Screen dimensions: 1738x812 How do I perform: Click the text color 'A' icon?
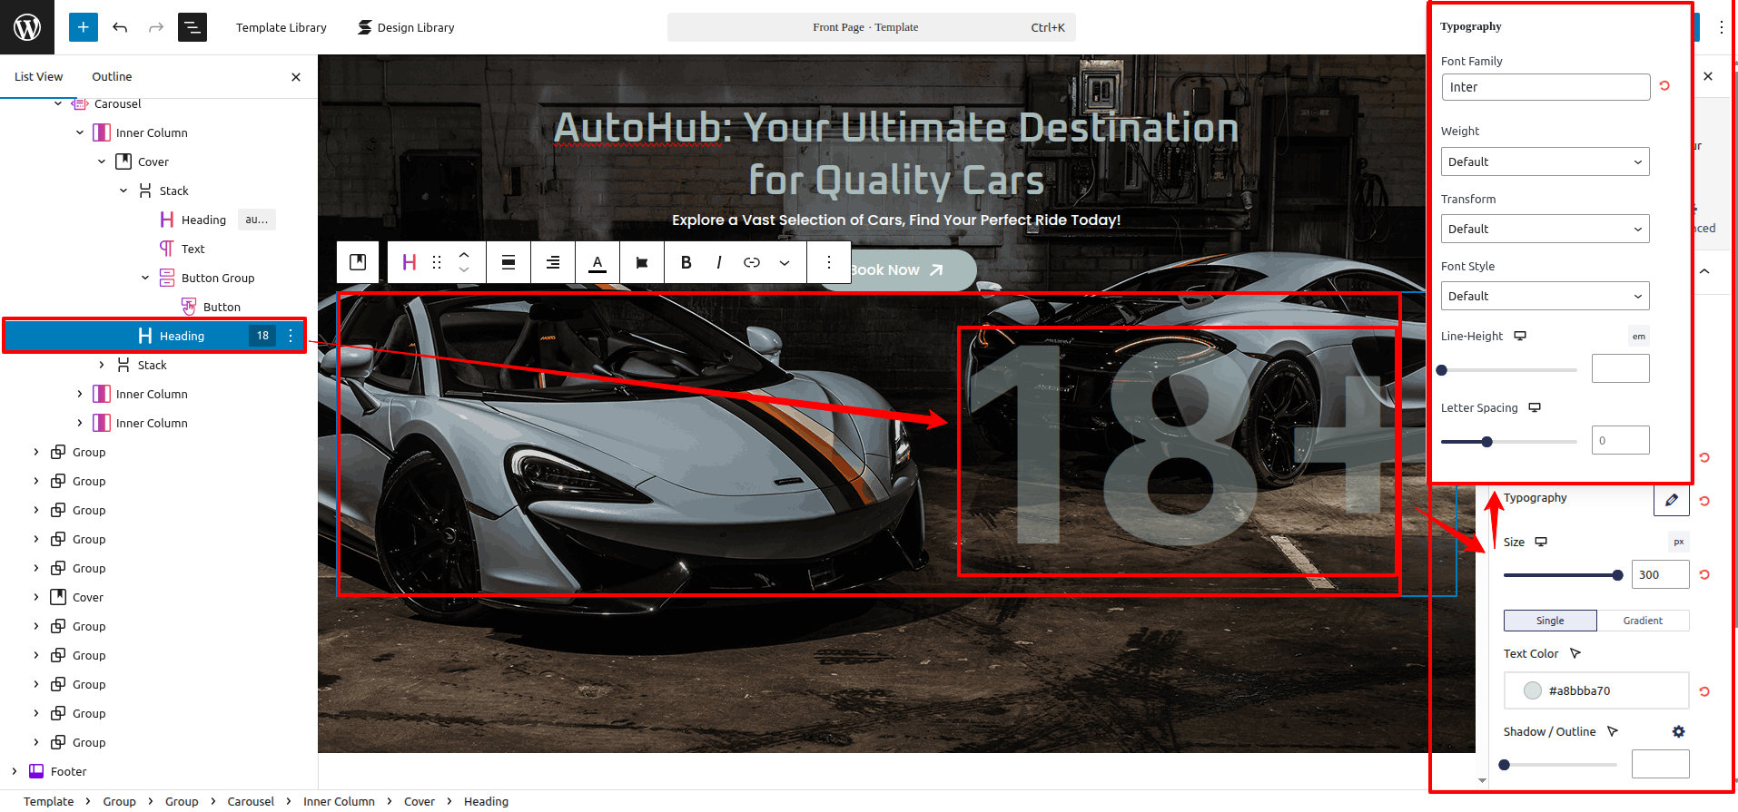(597, 262)
